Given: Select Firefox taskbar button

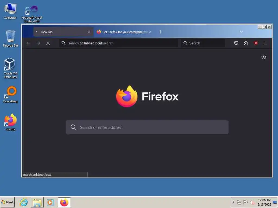Looking at the screenshot, I should point(64,202).
